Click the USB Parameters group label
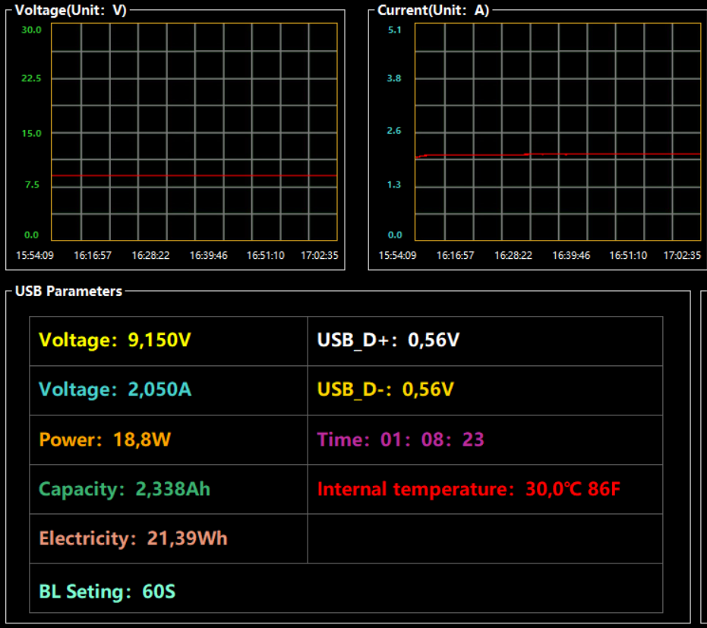The image size is (707, 628). click(68, 292)
